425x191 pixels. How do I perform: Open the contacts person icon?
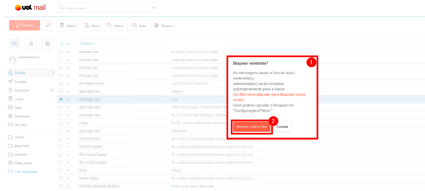pos(31,43)
